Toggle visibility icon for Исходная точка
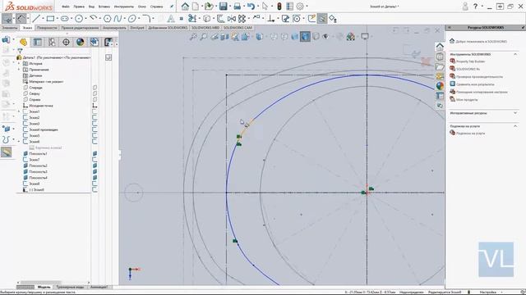Screen dimensions: 526x295 [x=95, y=106]
